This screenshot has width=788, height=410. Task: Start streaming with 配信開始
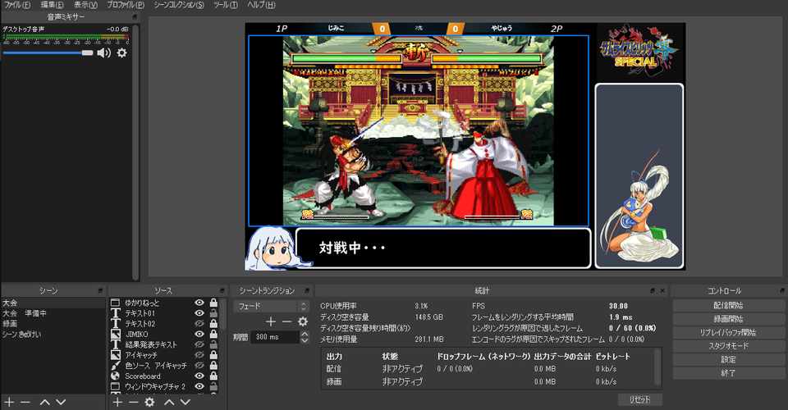click(728, 305)
